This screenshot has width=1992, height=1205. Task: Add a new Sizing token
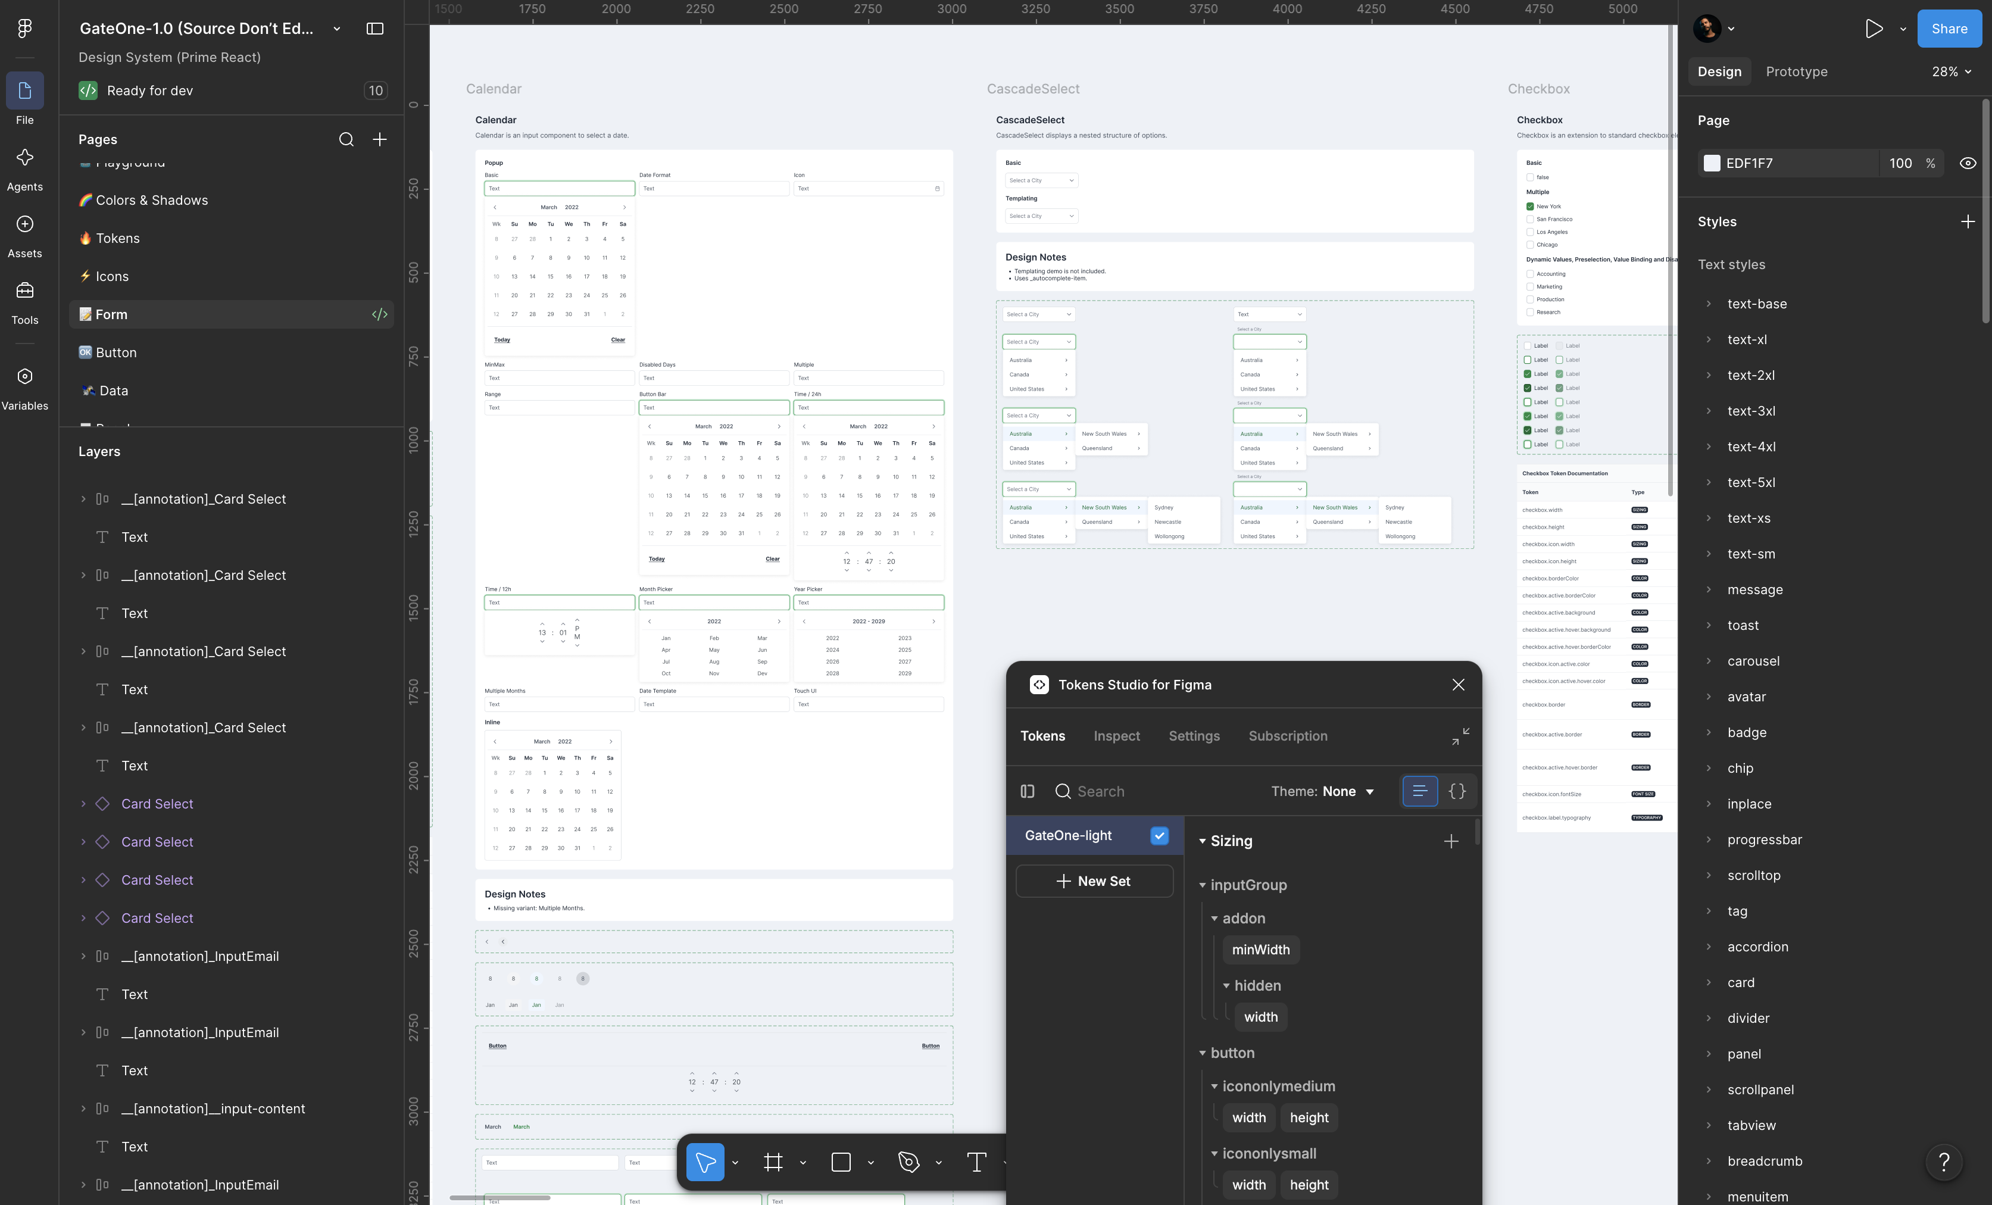[x=1451, y=841]
